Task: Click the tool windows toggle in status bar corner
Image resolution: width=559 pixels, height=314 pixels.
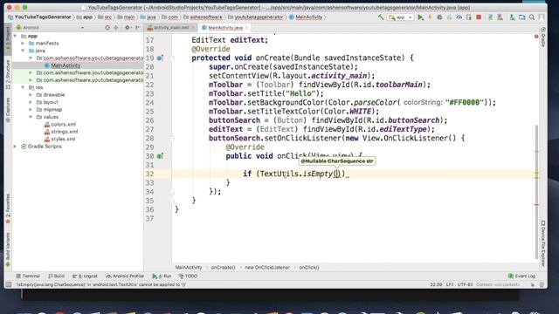Action: click(x=9, y=284)
